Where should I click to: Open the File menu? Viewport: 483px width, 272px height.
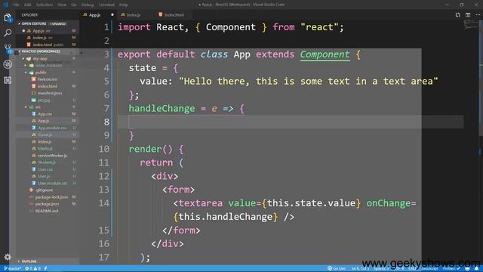coord(17,5)
